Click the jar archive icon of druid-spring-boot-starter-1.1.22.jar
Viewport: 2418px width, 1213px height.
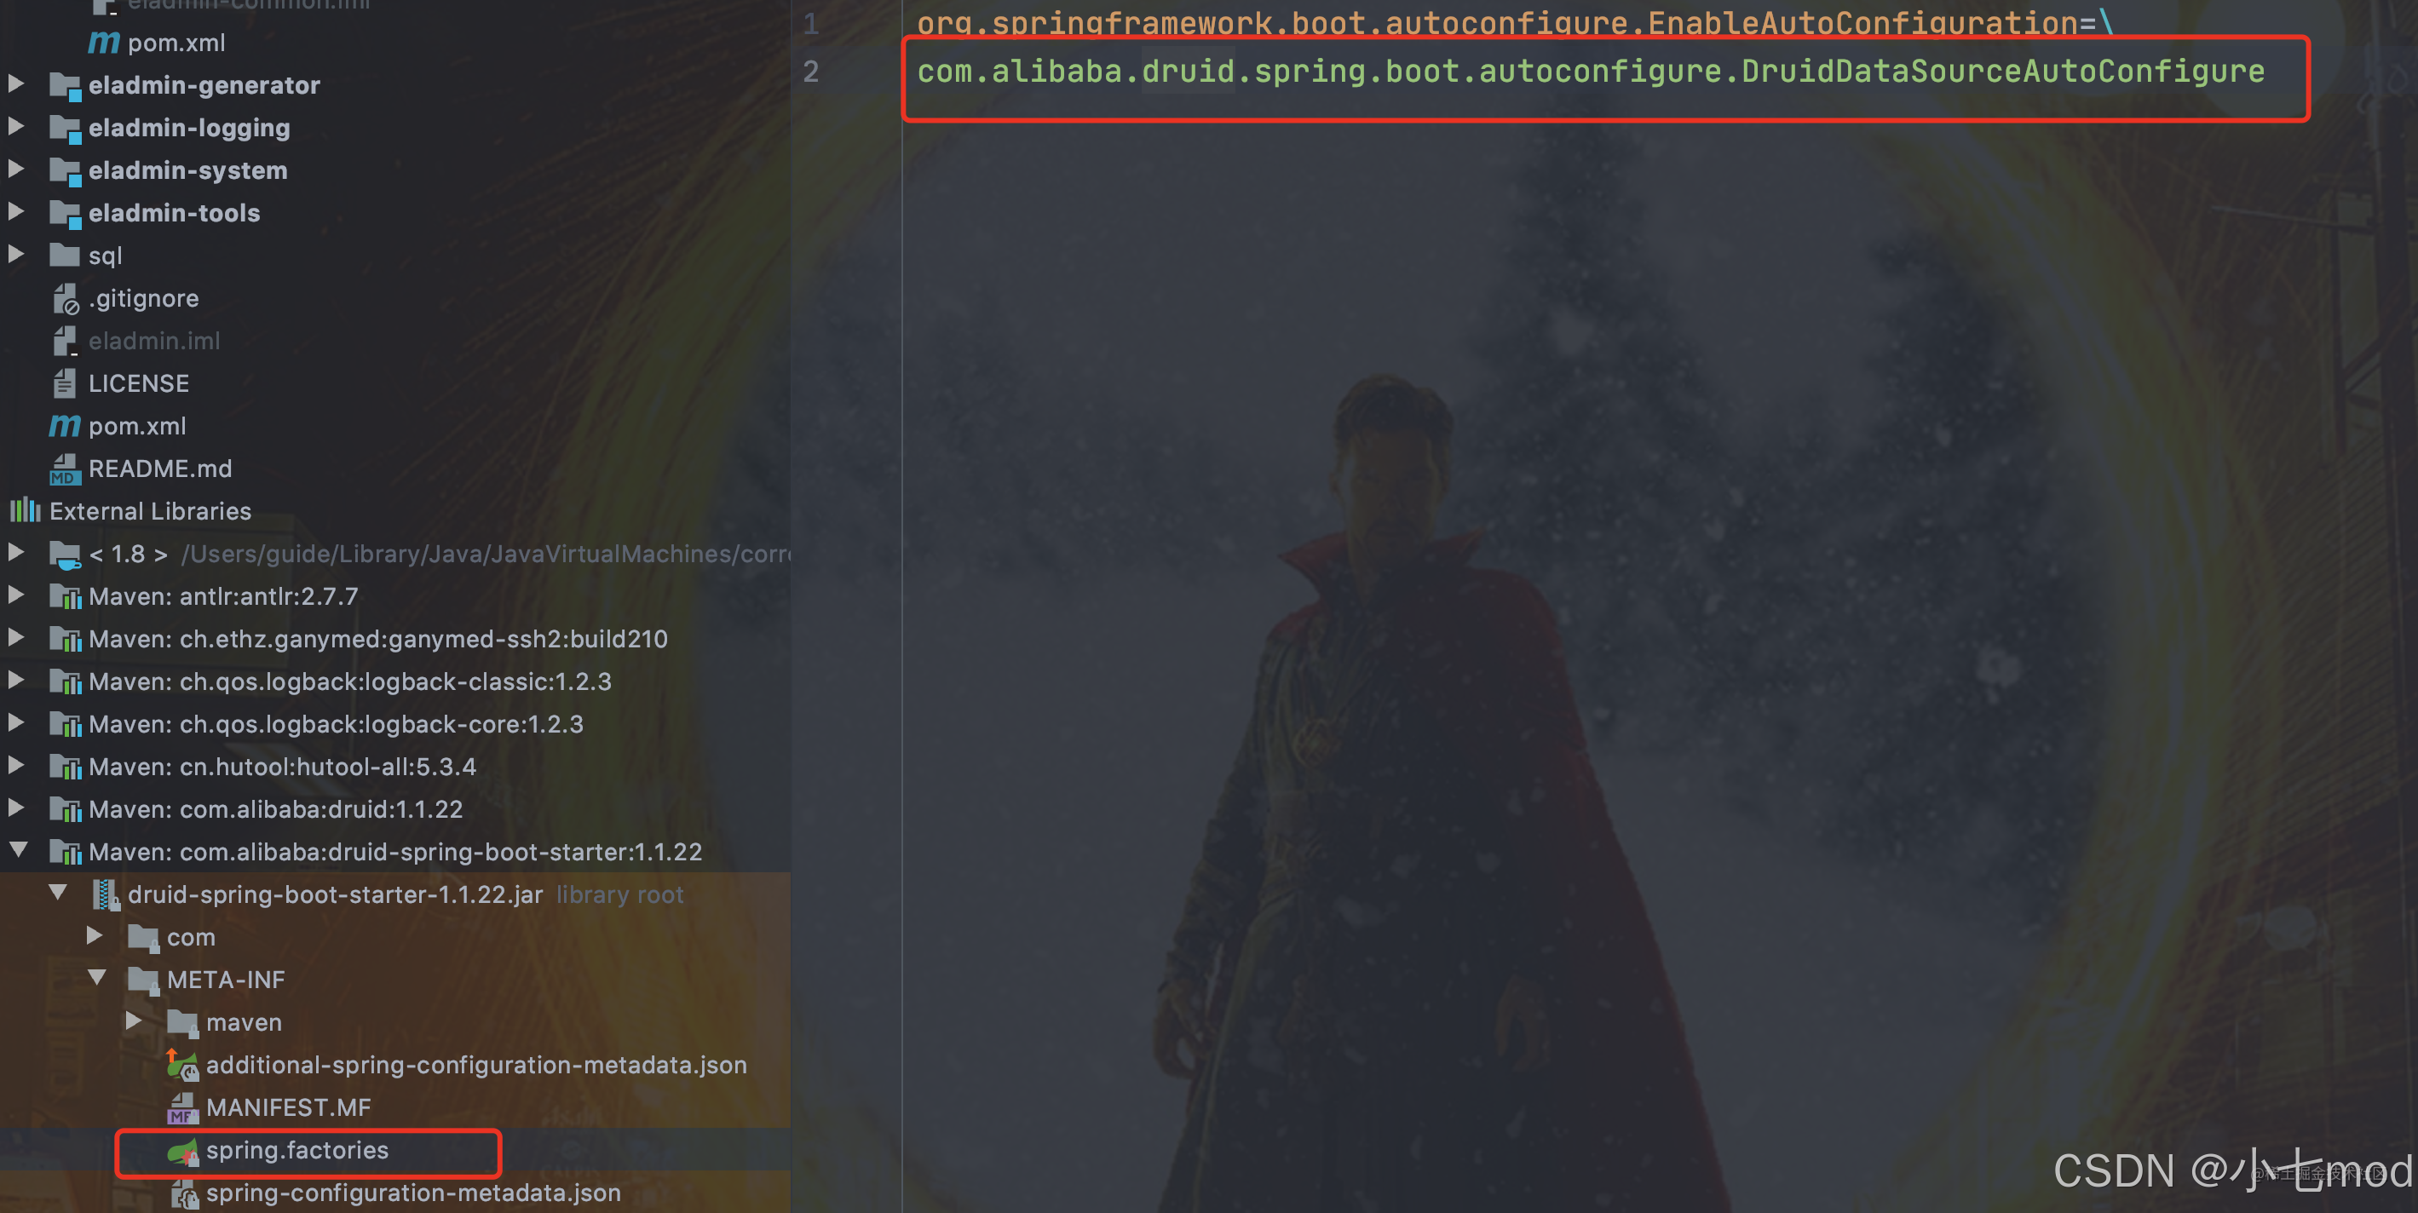click(106, 895)
